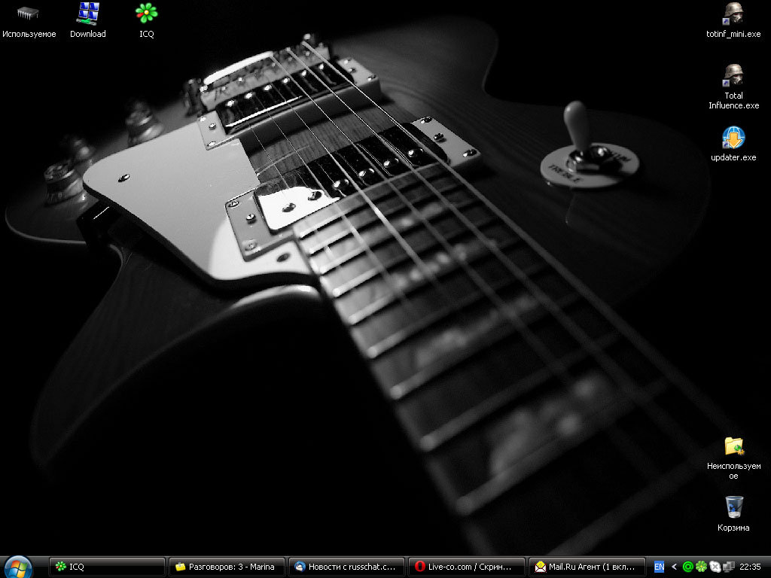Open the Windows Start button
This screenshot has width=771, height=578.
pos(18,566)
